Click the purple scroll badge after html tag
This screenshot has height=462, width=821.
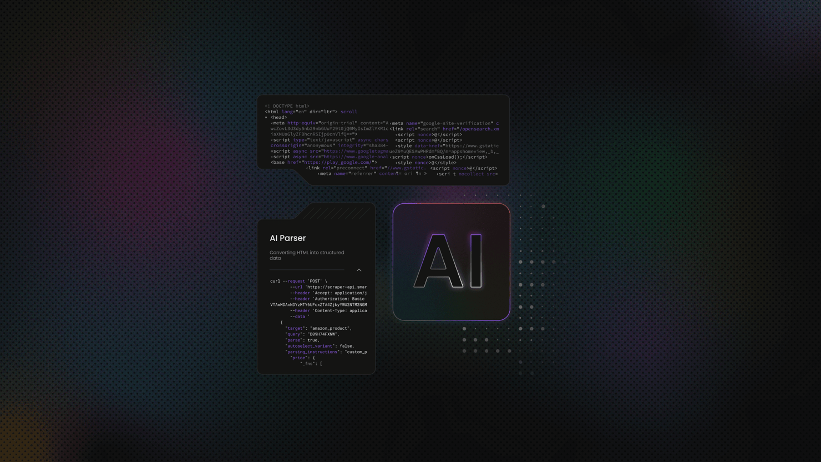point(348,112)
